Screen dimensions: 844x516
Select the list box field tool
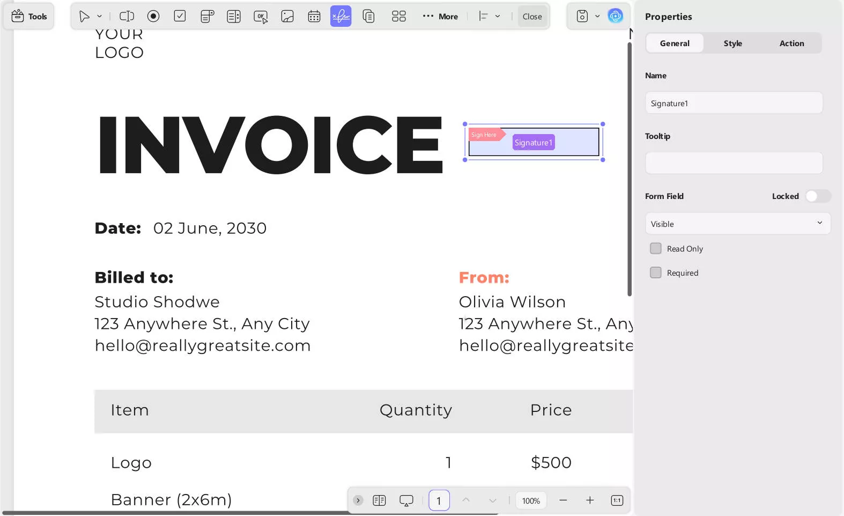(234, 17)
